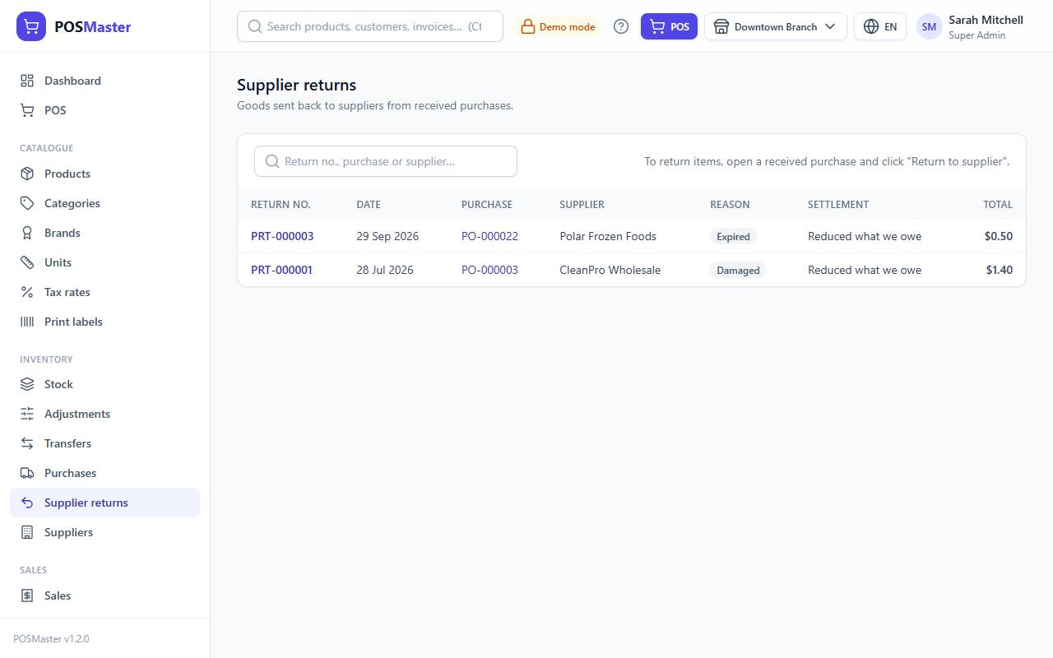Click the Adjustments sliders icon
The height and width of the screenshot is (658, 1053).
pyautogui.click(x=27, y=414)
